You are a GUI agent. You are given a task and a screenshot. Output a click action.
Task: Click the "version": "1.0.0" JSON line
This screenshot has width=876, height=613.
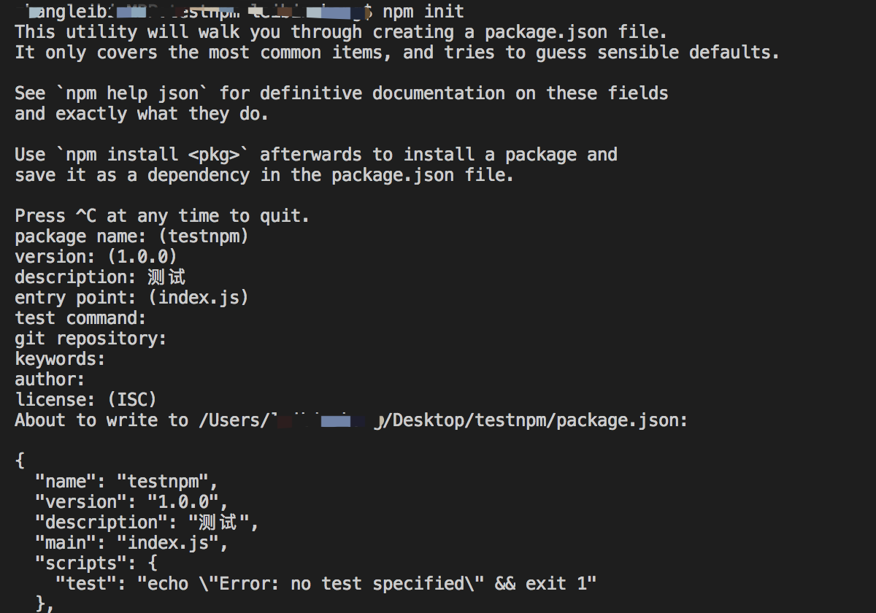coord(132,502)
